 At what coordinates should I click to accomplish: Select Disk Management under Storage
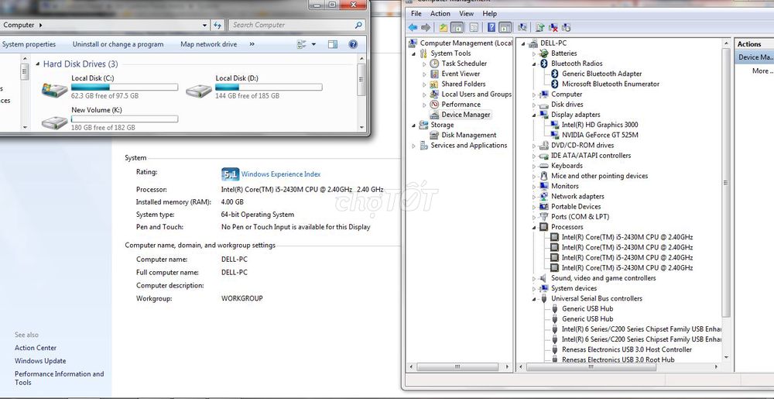[468, 135]
